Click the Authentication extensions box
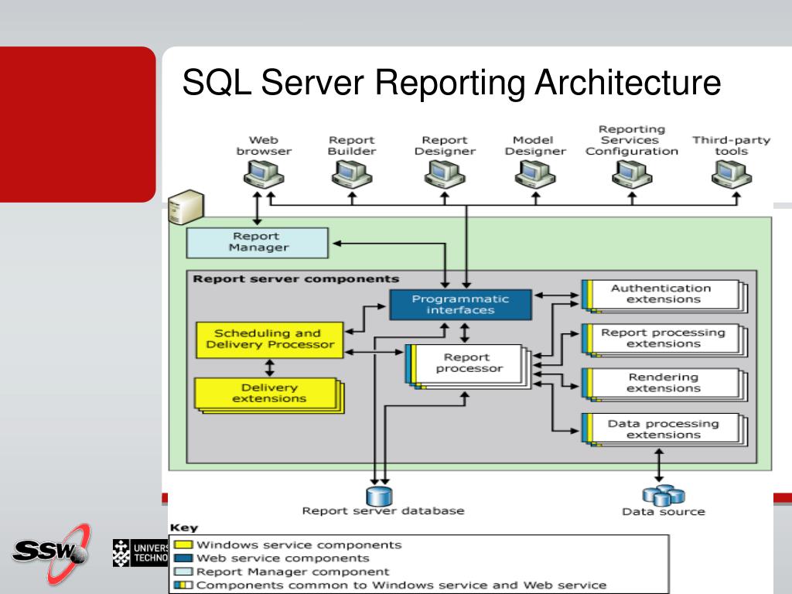Viewport: 792px width, 594px height. coord(664,296)
